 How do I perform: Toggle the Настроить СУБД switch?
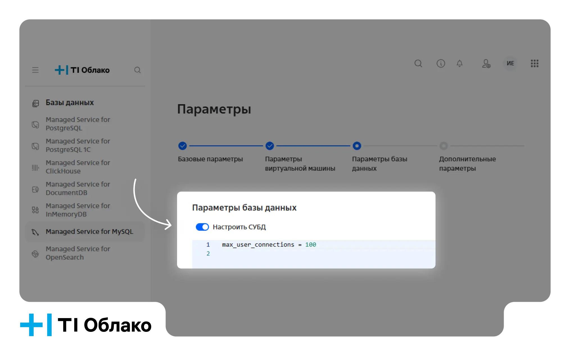[202, 227]
